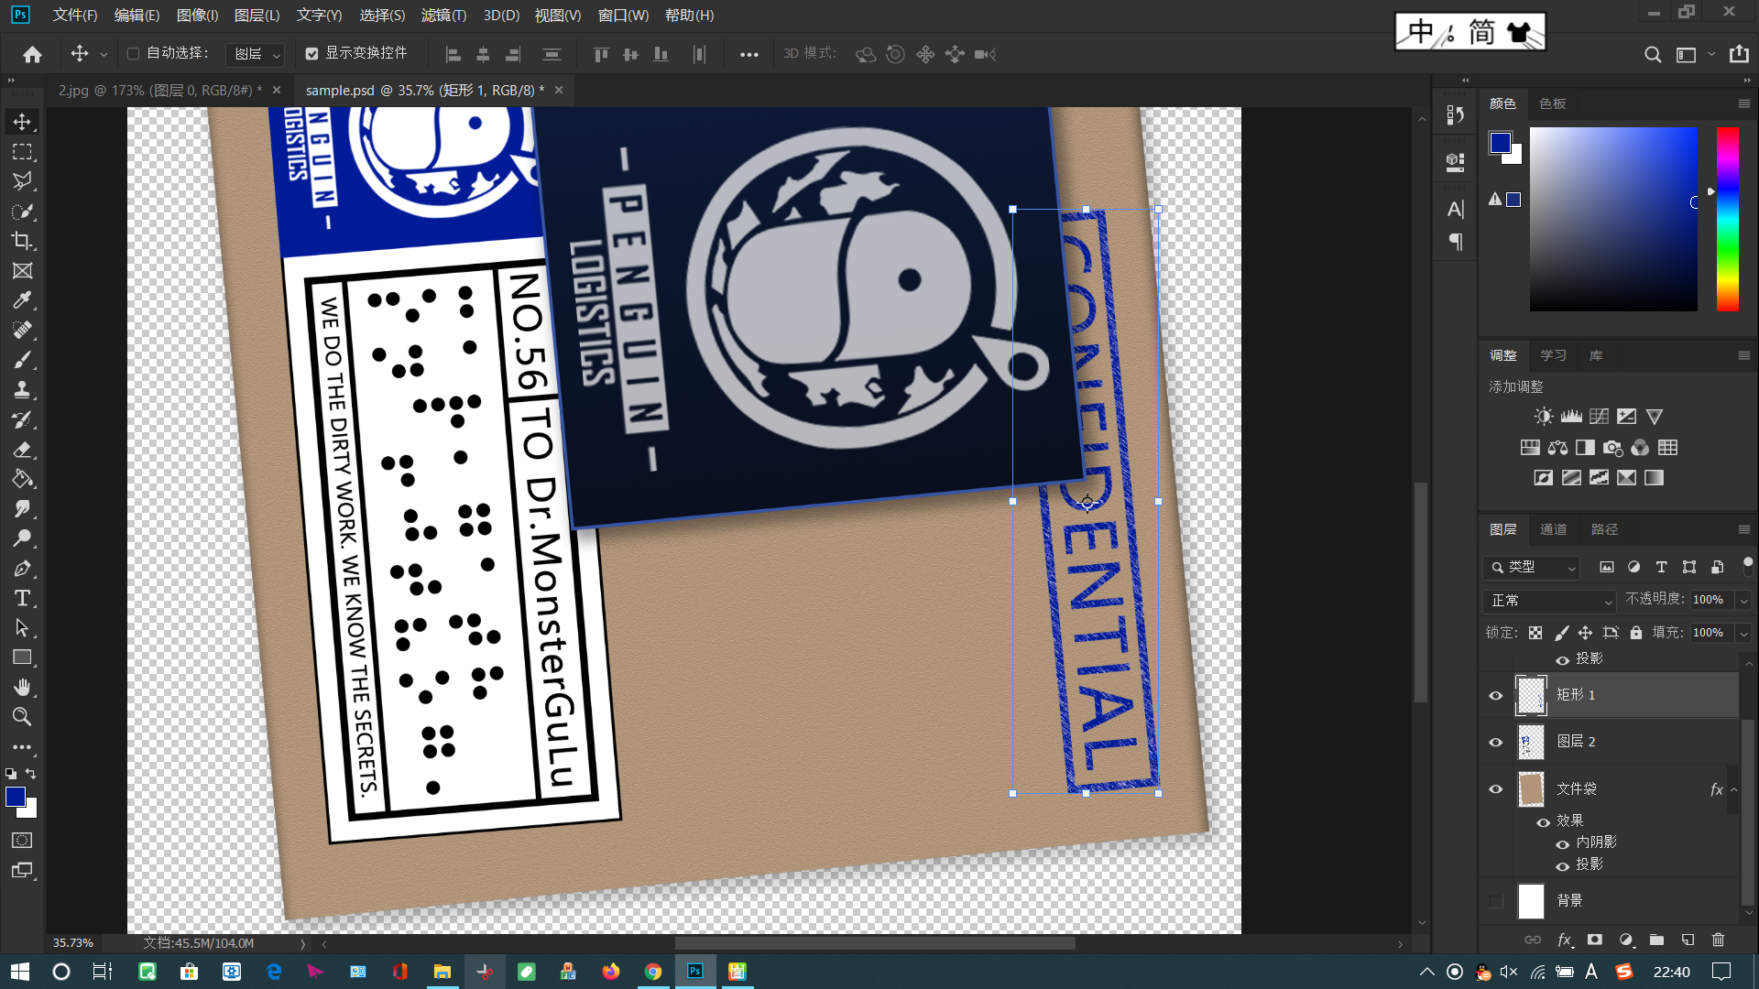Image resolution: width=1759 pixels, height=989 pixels.
Task: Select the Rectangle shape tool
Action: 22,658
